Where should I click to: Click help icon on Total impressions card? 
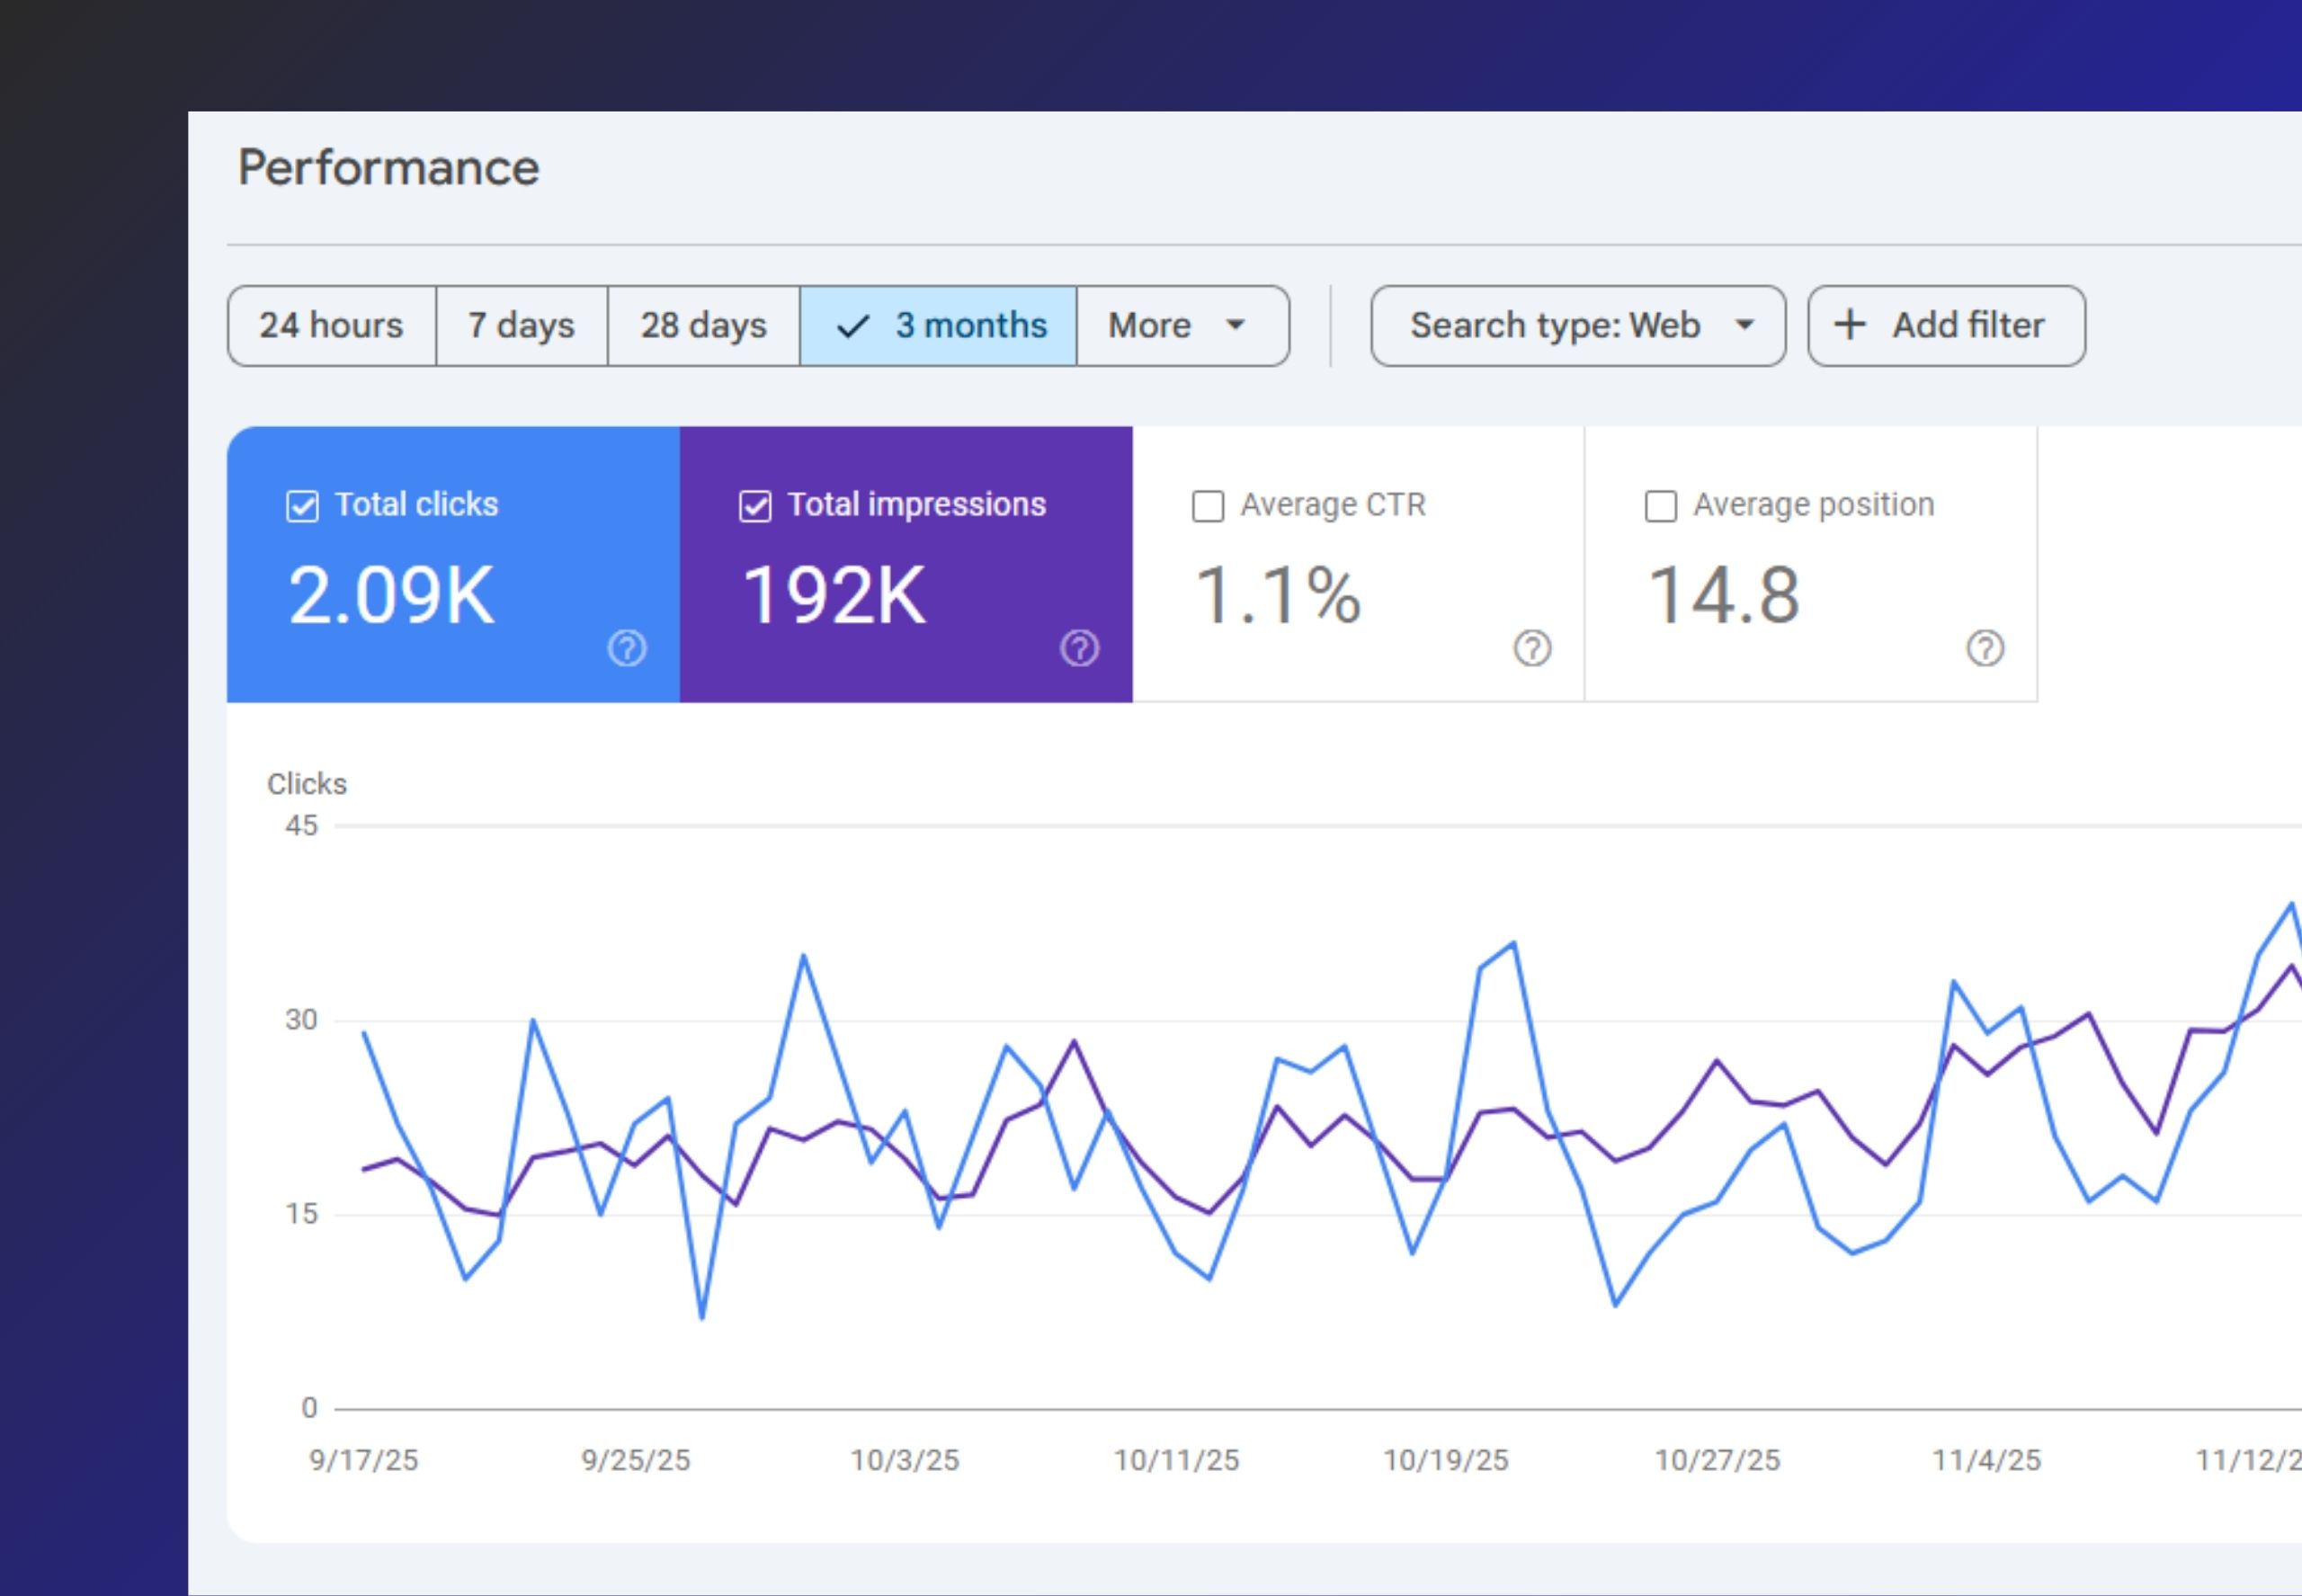(x=1079, y=648)
